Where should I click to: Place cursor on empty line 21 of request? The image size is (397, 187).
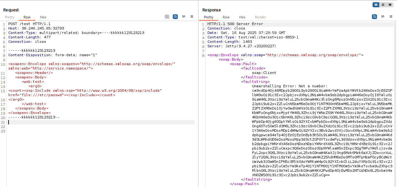(101, 122)
